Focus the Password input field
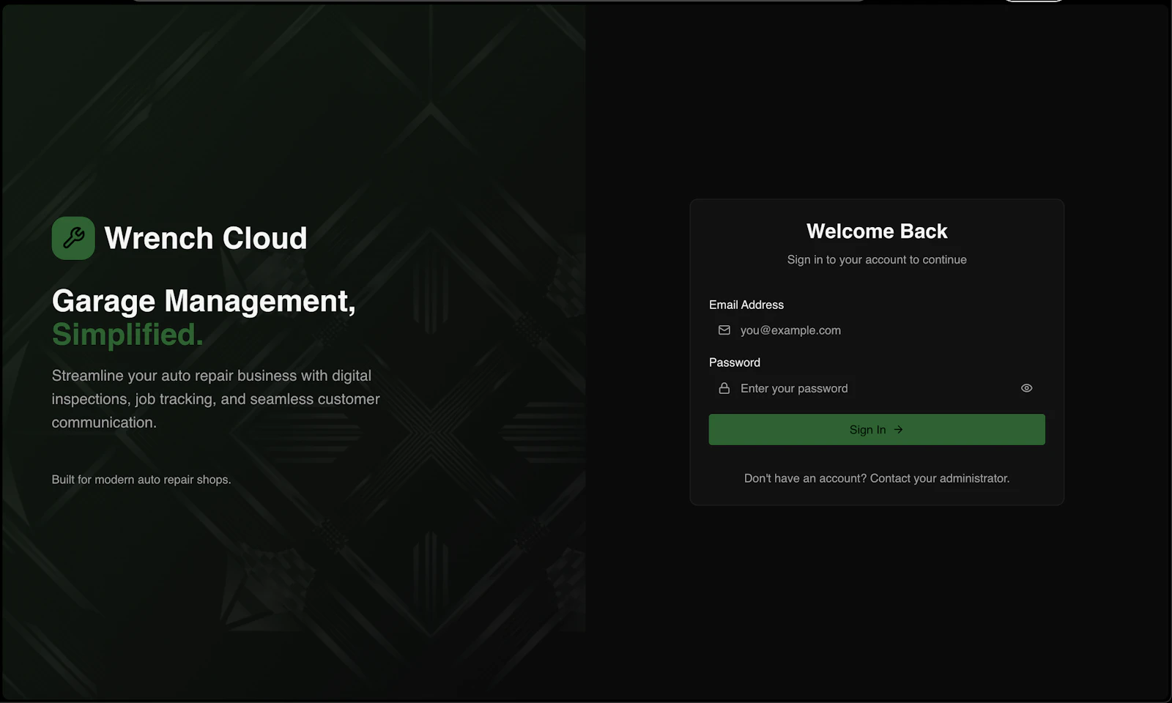Image resolution: width=1172 pixels, height=703 pixels. click(877, 388)
